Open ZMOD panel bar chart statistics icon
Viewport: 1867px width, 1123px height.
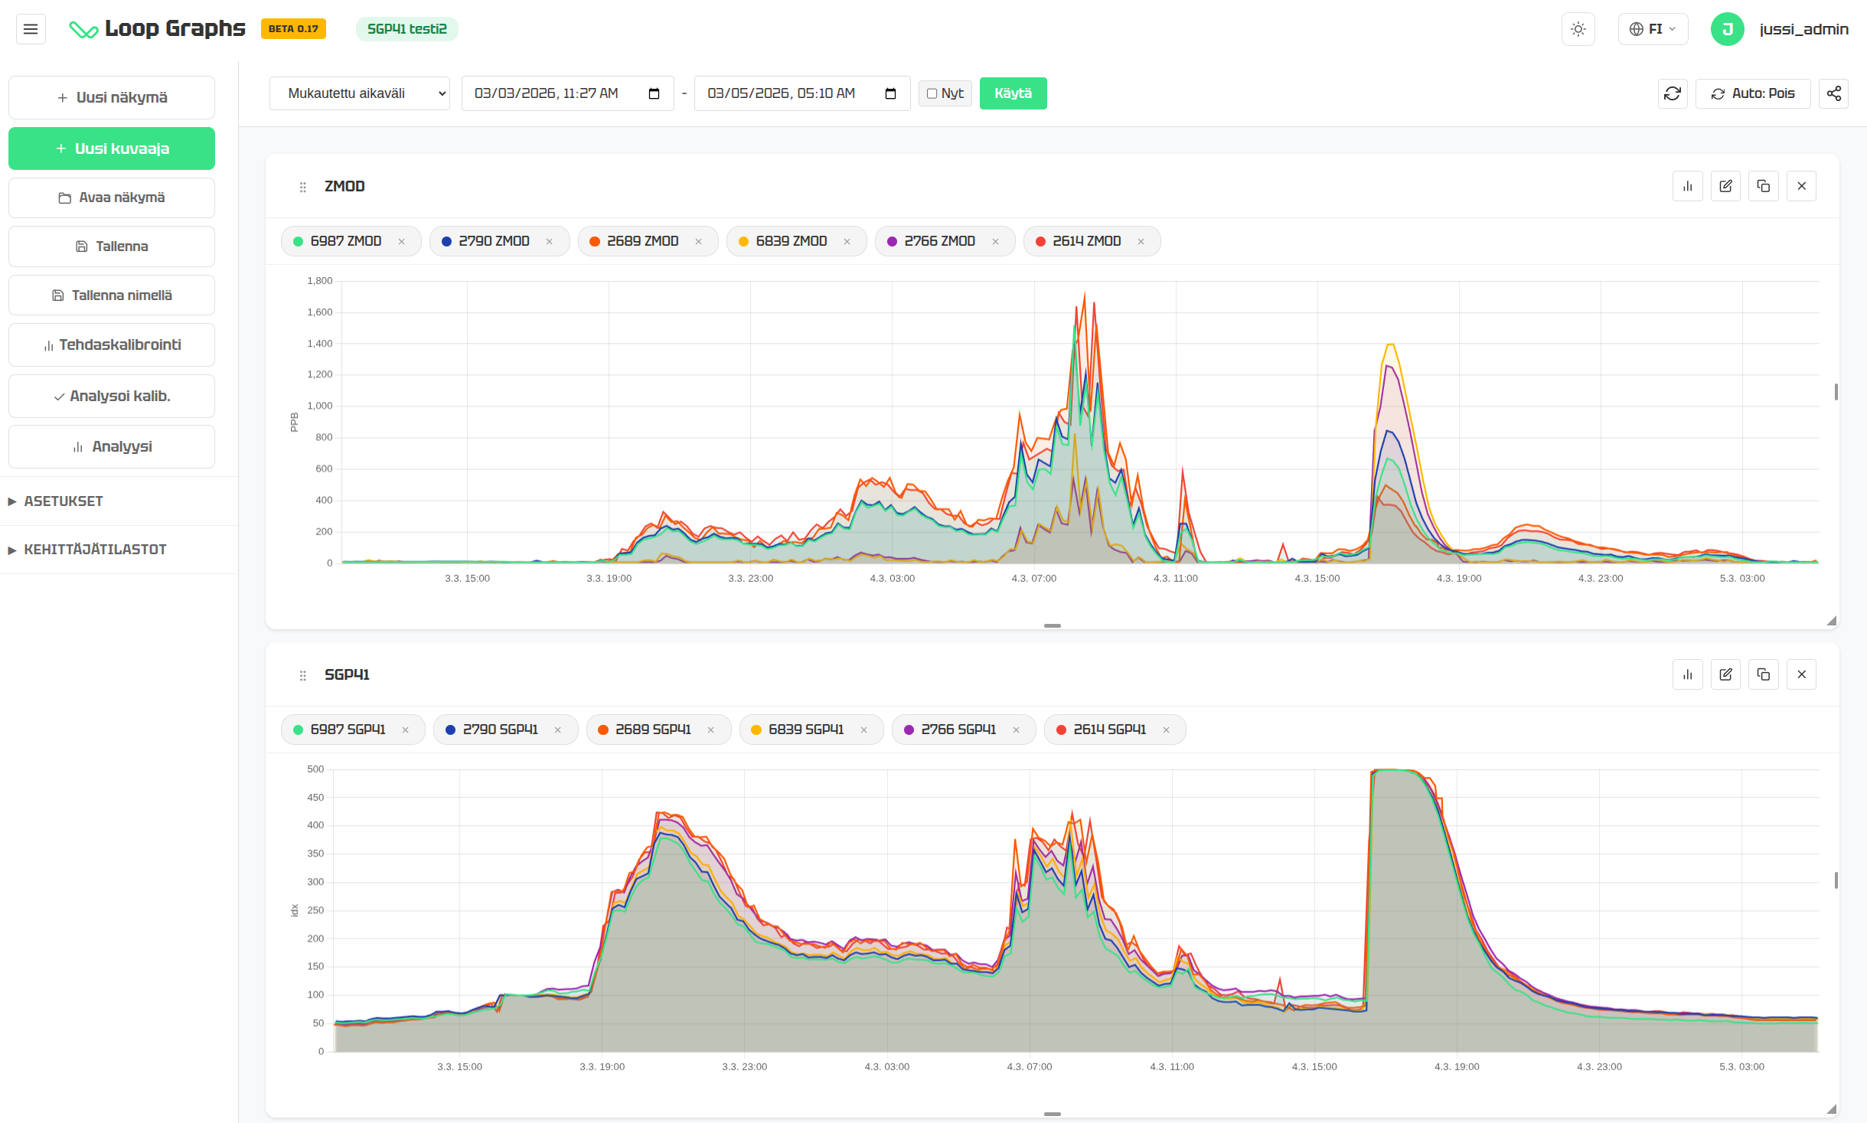tap(1687, 186)
